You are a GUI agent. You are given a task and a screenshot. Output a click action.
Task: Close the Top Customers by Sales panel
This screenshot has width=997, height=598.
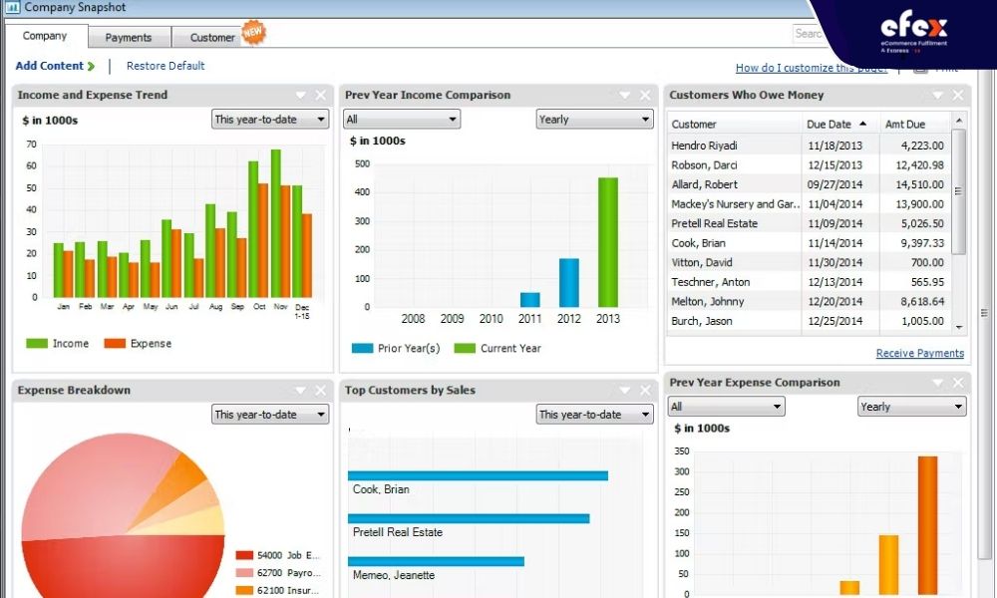coord(645,390)
